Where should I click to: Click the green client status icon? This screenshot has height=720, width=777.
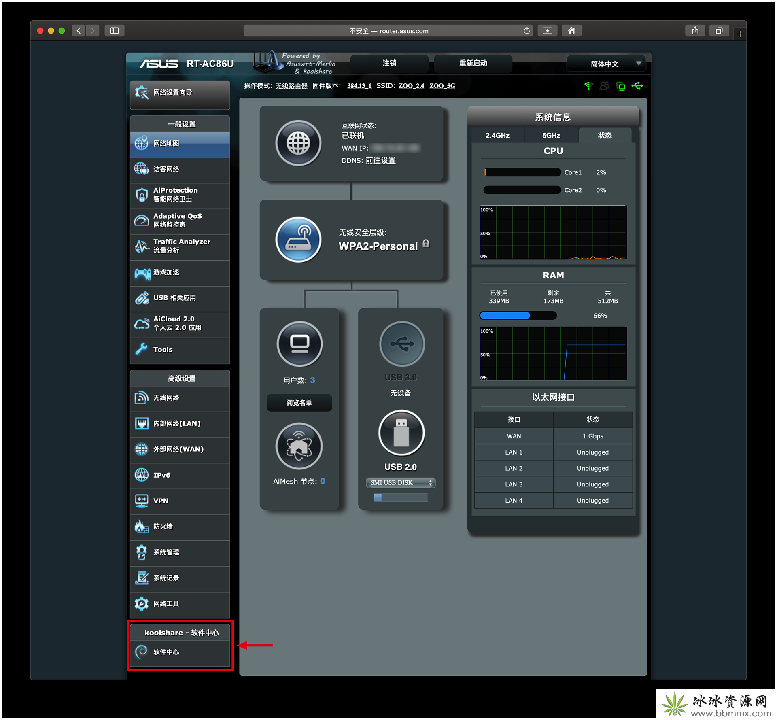coord(621,86)
